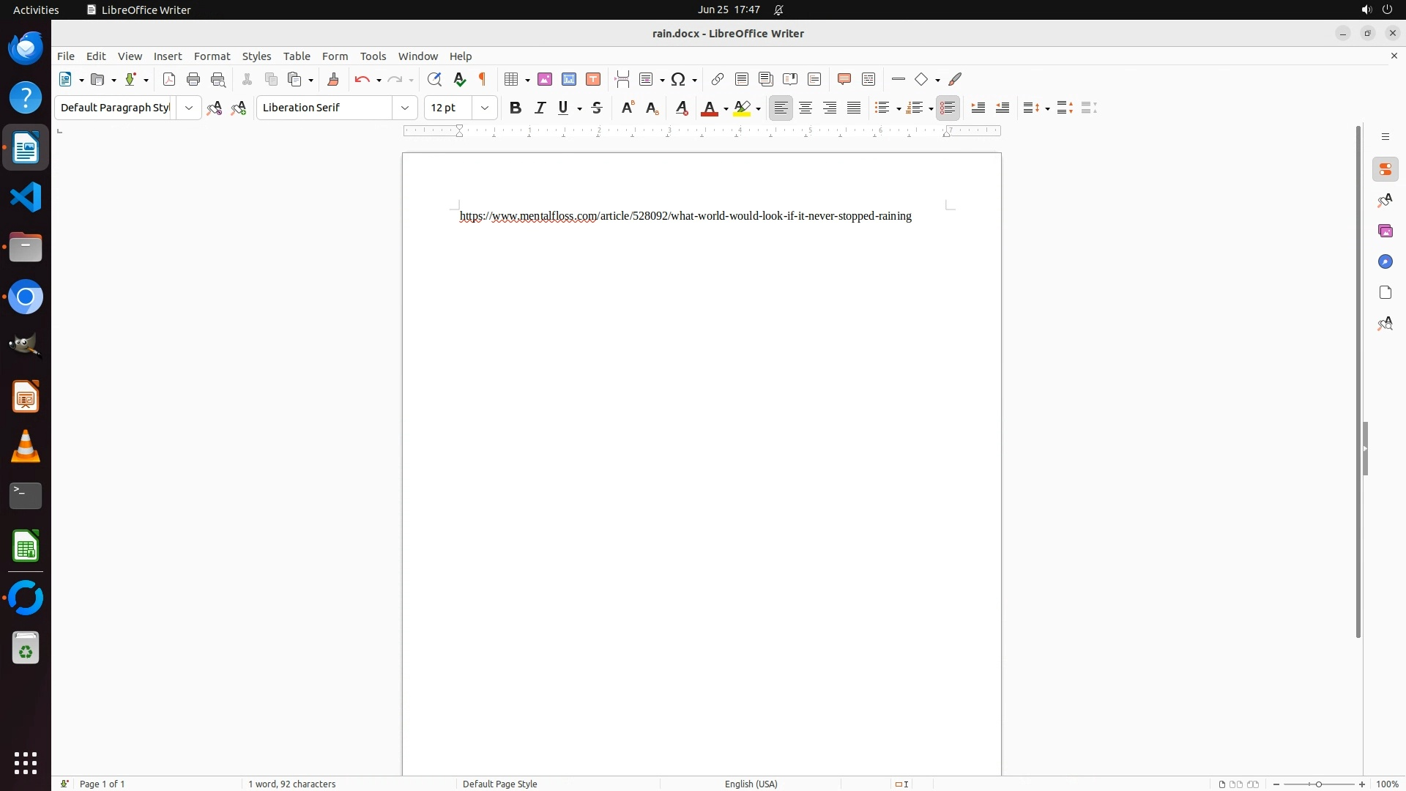Click Default Page Style in status bar
Viewport: 1406px width, 791px height.
click(500, 784)
